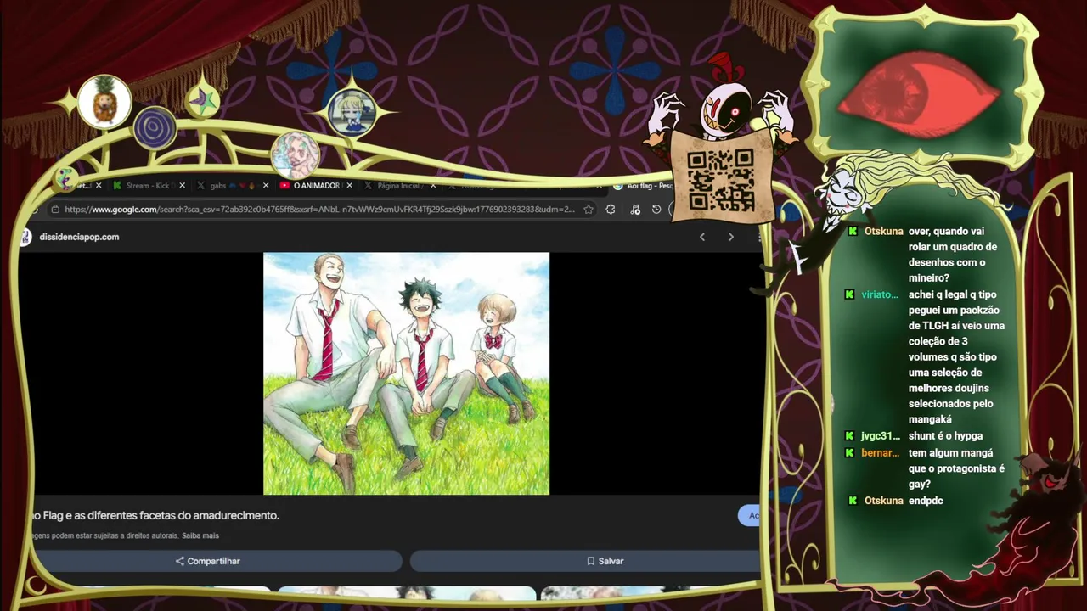Select the Aoi flag search tab
This screenshot has width=1087, height=611.
click(645, 185)
